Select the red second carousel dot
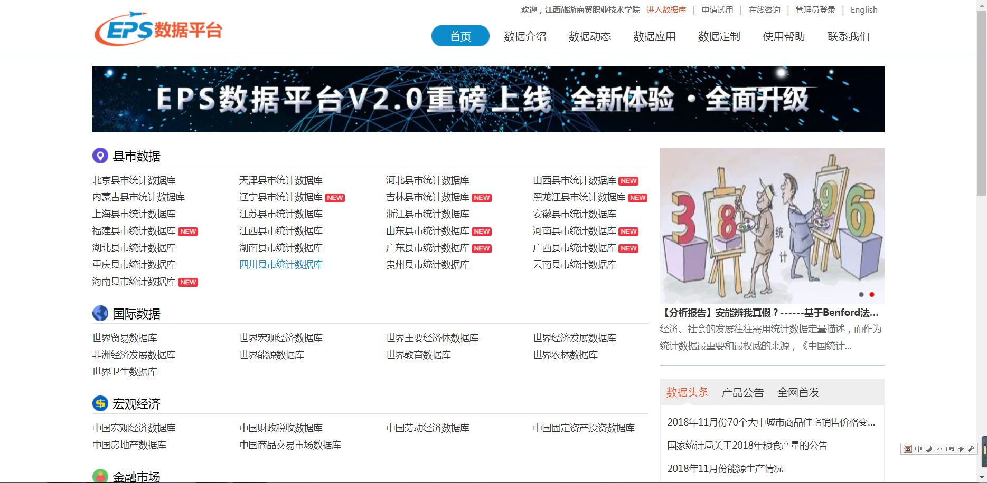The image size is (987, 483). click(872, 294)
